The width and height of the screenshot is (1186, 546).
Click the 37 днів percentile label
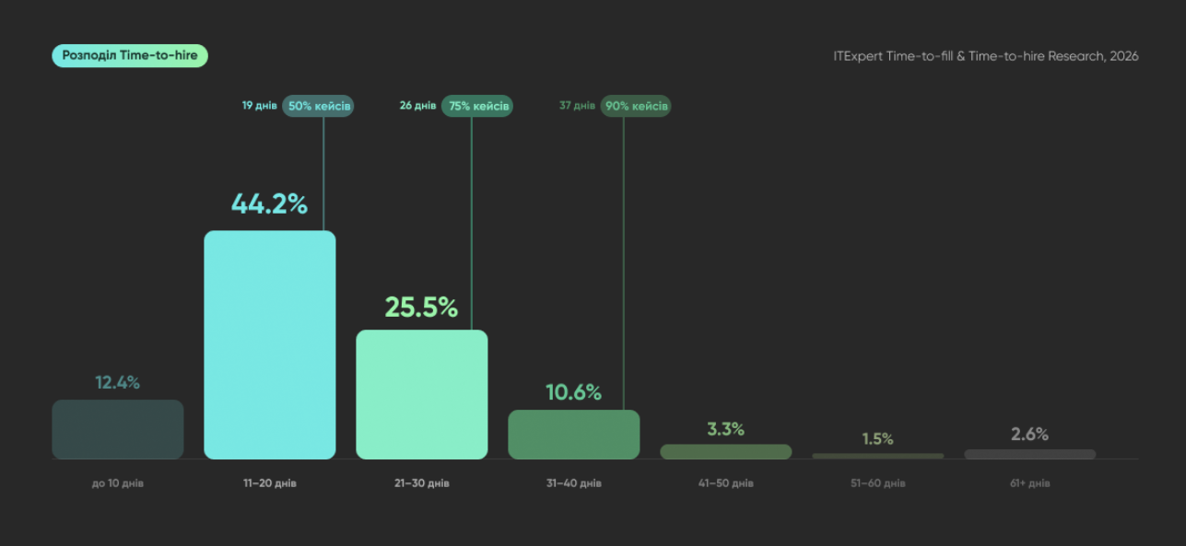click(x=577, y=106)
